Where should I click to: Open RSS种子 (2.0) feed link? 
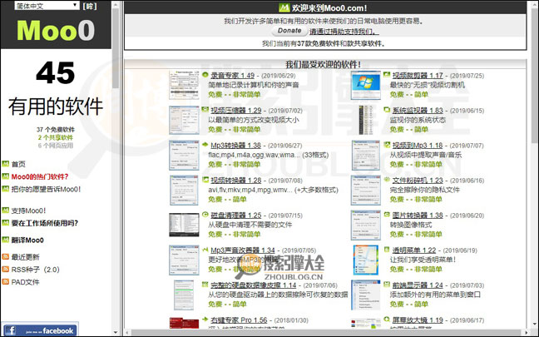(x=36, y=270)
